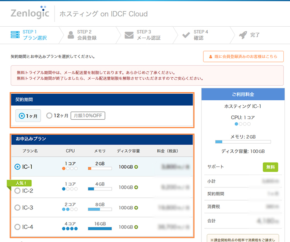Click the rocket icon for 完了
Screen dimensions: 290x242
click(242, 35)
